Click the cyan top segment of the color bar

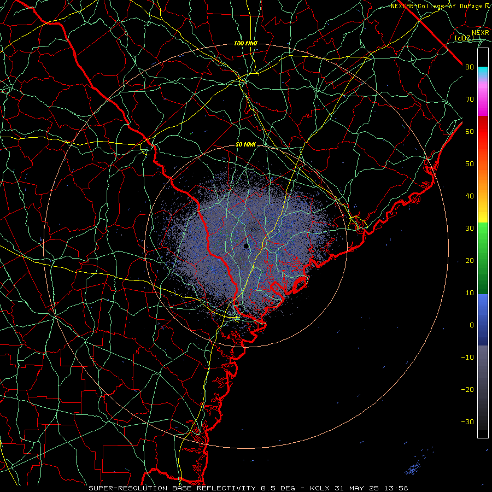pyautogui.click(x=483, y=72)
